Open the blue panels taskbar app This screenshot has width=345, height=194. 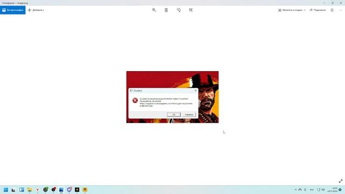pyautogui.click(x=22, y=190)
